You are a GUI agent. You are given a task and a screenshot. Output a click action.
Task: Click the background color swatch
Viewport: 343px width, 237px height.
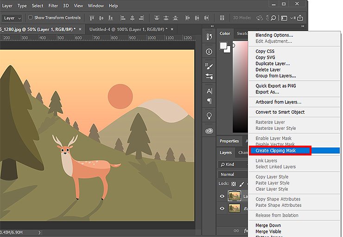(x=229, y=51)
